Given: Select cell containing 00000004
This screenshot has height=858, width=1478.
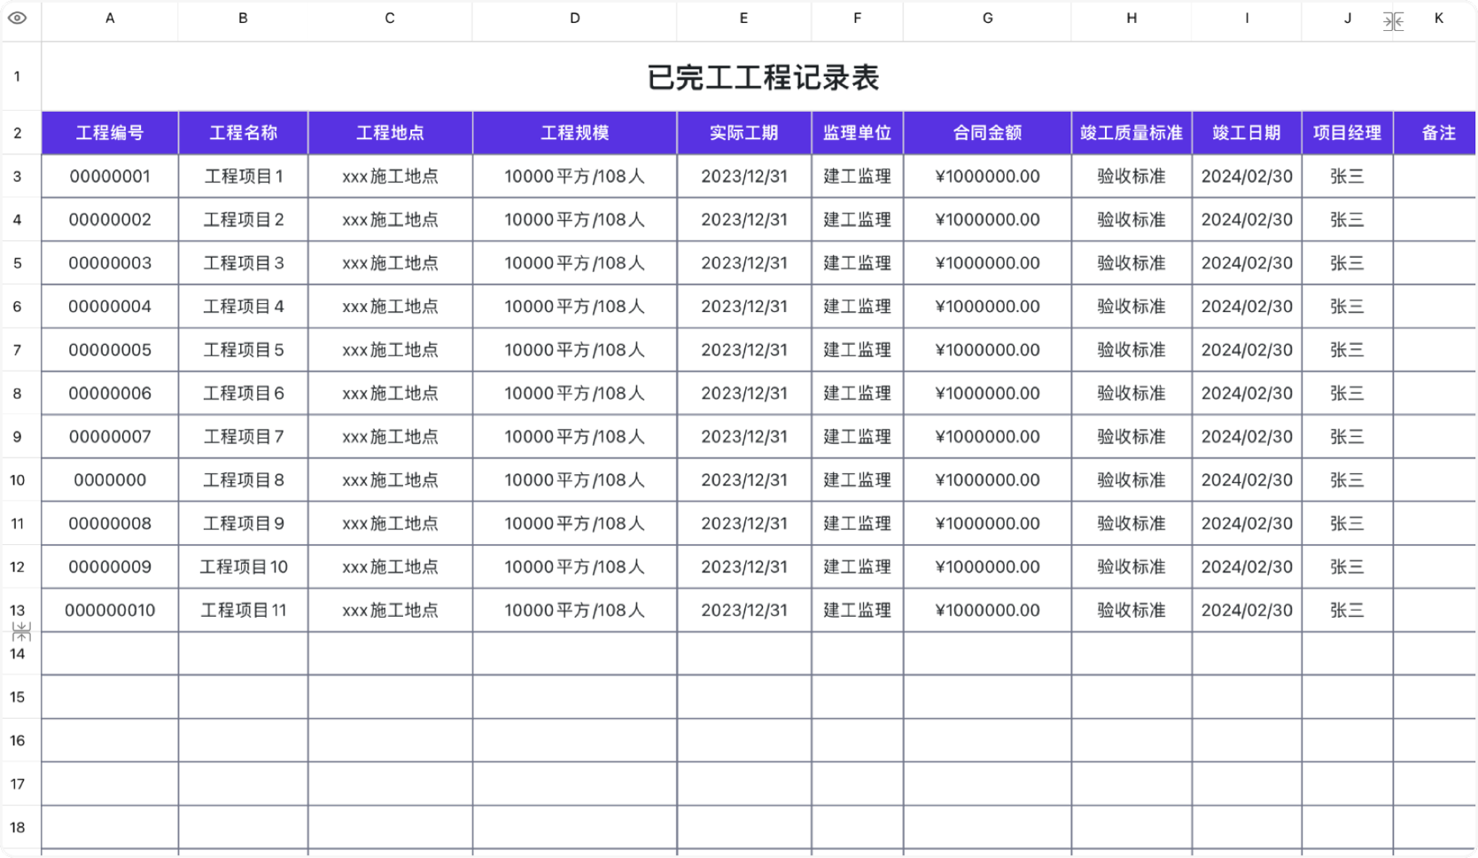Looking at the screenshot, I should pos(110,307).
